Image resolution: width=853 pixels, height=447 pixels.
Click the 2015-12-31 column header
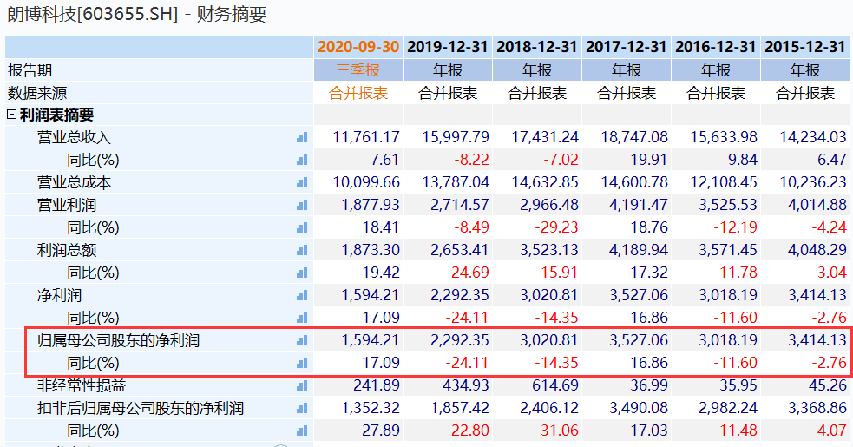804,47
